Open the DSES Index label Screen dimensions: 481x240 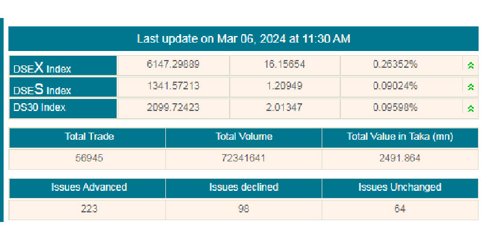(x=42, y=89)
